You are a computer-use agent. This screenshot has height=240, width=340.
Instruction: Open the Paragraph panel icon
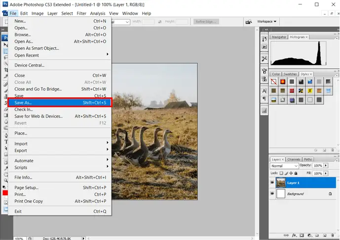click(x=264, y=99)
